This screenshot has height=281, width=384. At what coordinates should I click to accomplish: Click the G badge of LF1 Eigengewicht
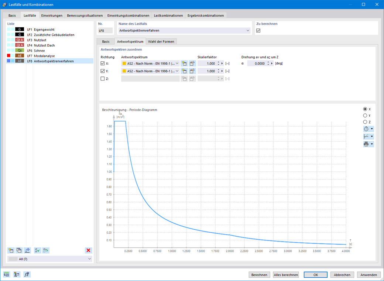(x=20, y=30)
